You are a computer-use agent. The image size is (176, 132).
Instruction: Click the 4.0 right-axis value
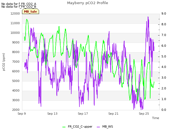(x=164, y=67)
